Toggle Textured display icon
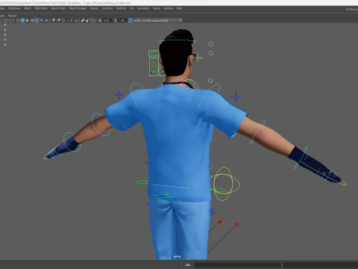Viewport: 358px width, 269px height. click(x=37, y=20)
